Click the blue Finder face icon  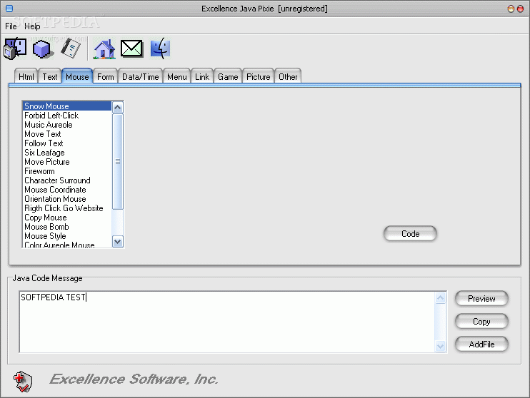tap(160, 49)
